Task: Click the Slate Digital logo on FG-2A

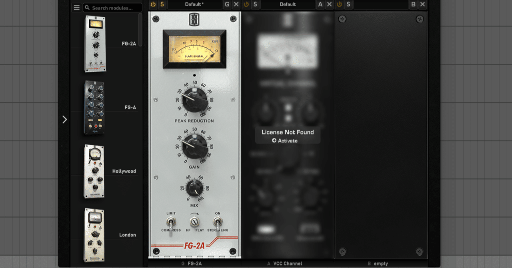Action: (194, 20)
